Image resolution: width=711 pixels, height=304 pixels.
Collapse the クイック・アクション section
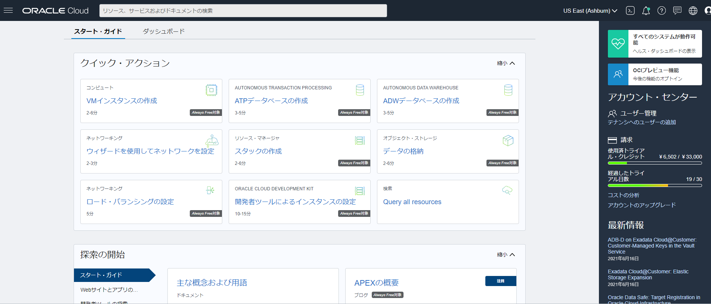pos(506,63)
